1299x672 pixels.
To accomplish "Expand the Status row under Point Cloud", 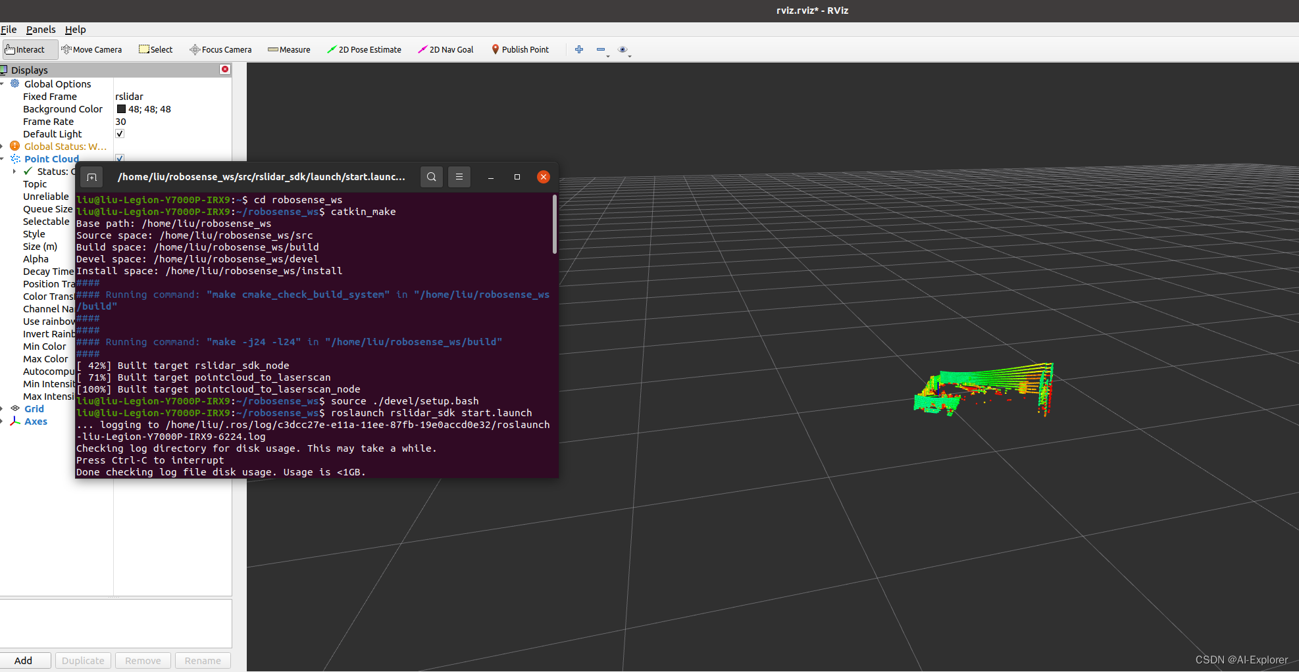I will point(14,171).
